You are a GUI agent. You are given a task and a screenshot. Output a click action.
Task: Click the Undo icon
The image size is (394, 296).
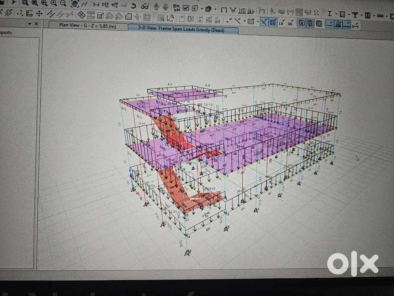tap(133, 5)
